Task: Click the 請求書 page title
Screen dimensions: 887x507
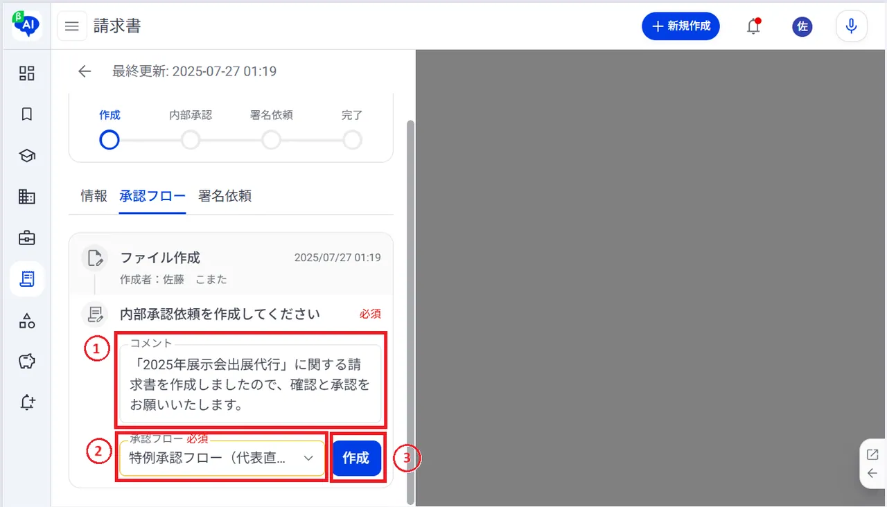Action: click(x=117, y=26)
